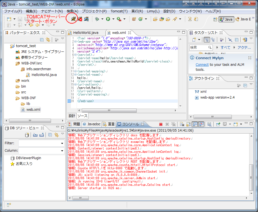Image resolution: width=258 pixels, height=212 pixels.
Task: Click the Last Edit Location icon
Action: [31, 25]
